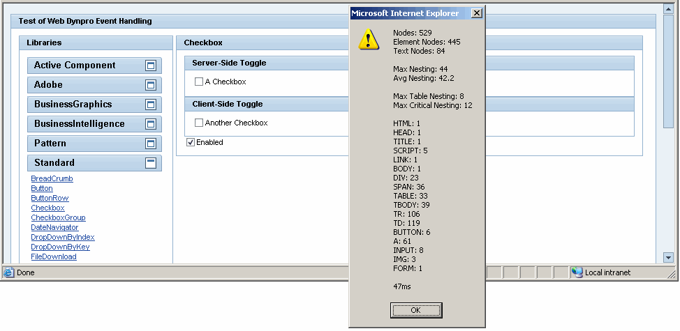This screenshot has height=331, width=680.
Task: Close the Microsoft Internet Explorer dialog
Action: click(476, 13)
